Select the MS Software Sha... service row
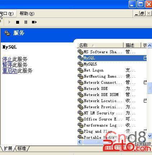 (112, 52)
